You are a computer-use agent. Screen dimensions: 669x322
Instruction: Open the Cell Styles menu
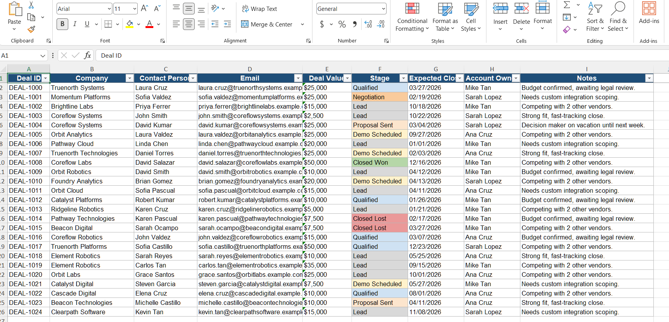click(471, 17)
